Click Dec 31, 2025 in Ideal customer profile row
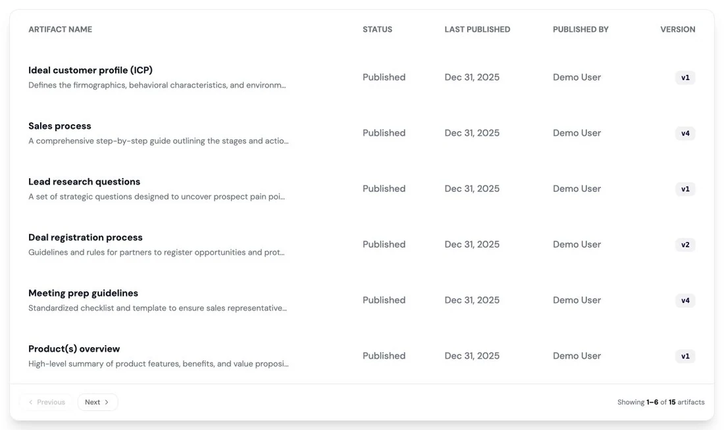Screen dimensions: 724x430 click(472, 78)
